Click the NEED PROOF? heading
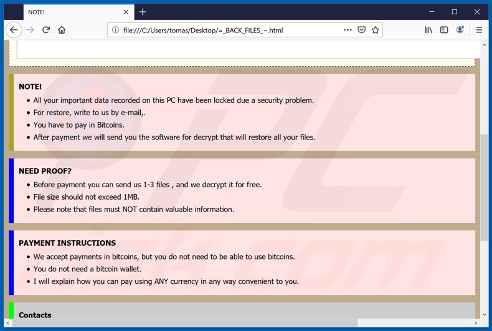 [x=45, y=171]
